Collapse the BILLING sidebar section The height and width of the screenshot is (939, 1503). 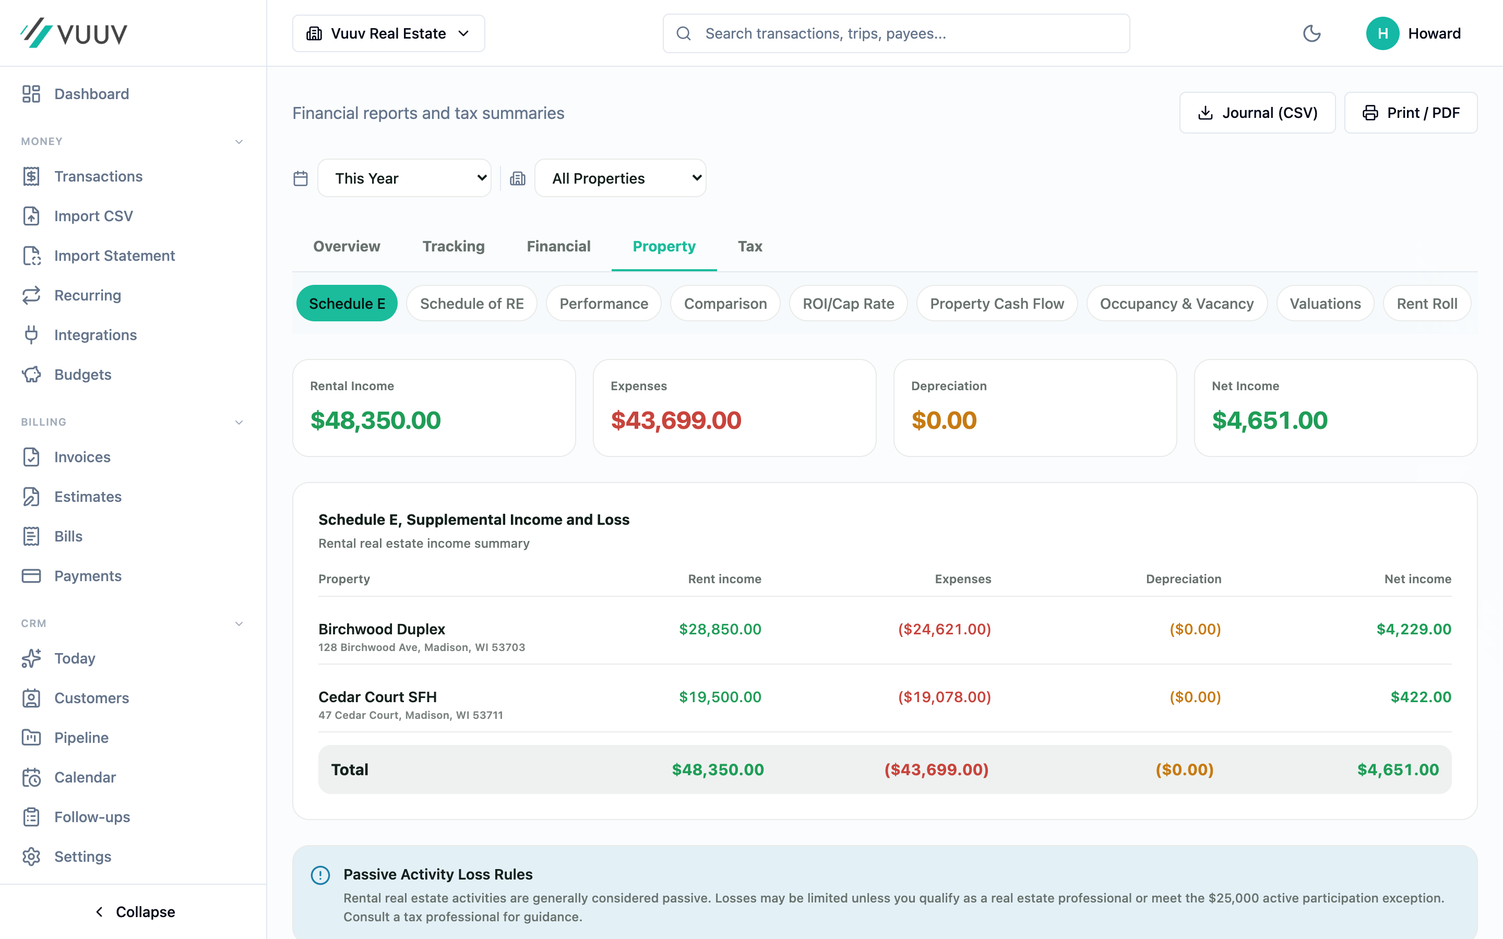[239, 423]
